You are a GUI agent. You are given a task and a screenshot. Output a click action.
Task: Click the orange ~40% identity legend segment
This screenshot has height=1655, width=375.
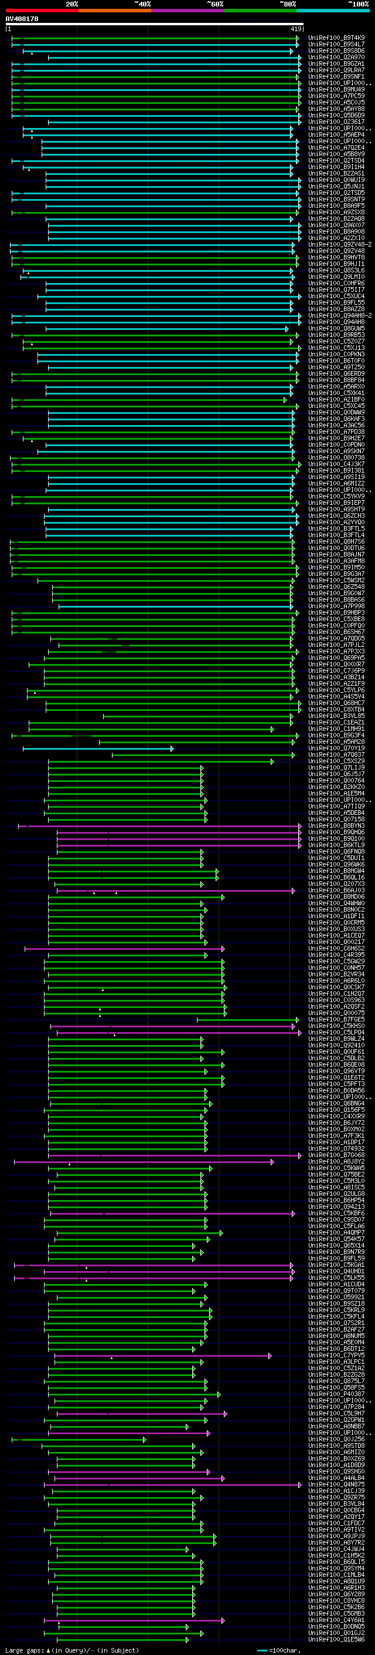click(115, 11)
